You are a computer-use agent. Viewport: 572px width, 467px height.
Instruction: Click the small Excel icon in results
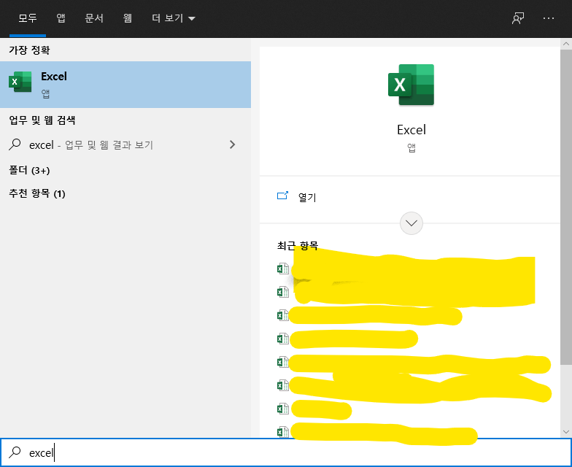(20, 82)
